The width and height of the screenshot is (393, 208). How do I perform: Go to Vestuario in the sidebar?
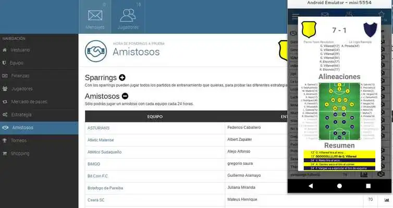(x=21, y=50)
